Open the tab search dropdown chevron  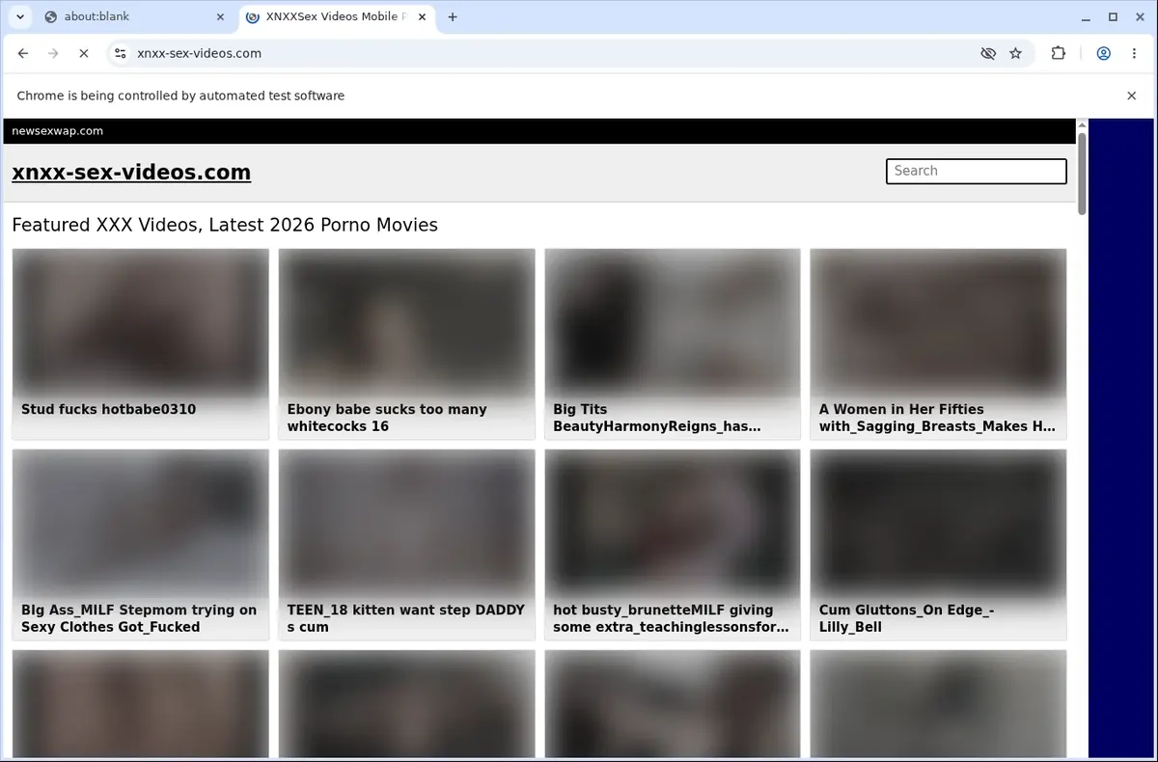click(19, 16)
